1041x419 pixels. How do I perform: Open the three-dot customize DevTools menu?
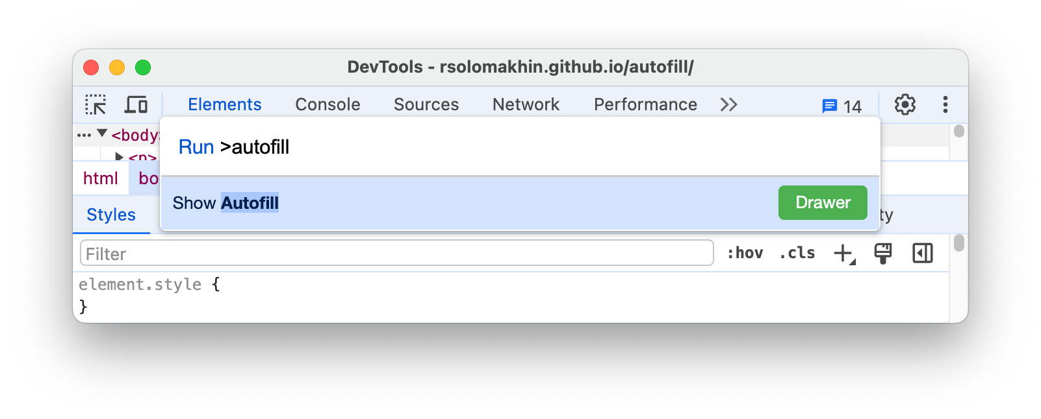click(x=944, y=104)
